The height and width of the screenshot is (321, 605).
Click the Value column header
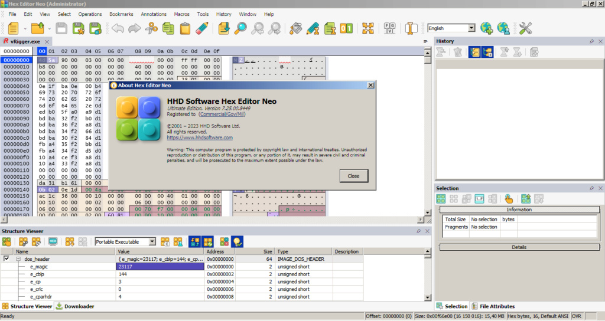pos(160,251)
